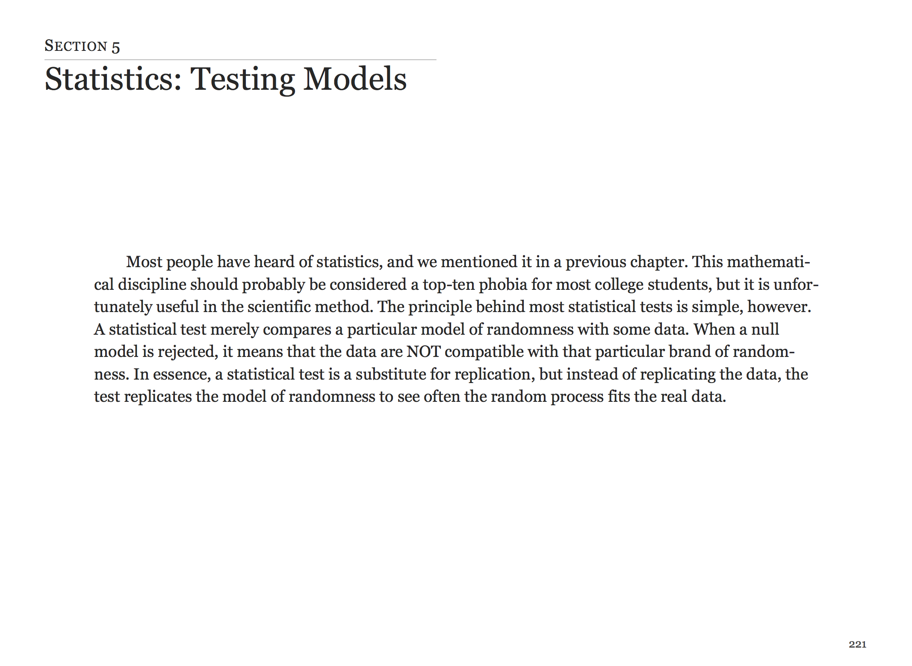Click the horizontal rule under Section 5
The width and height of the screenshot is (912, 666).
pos(240,60)
